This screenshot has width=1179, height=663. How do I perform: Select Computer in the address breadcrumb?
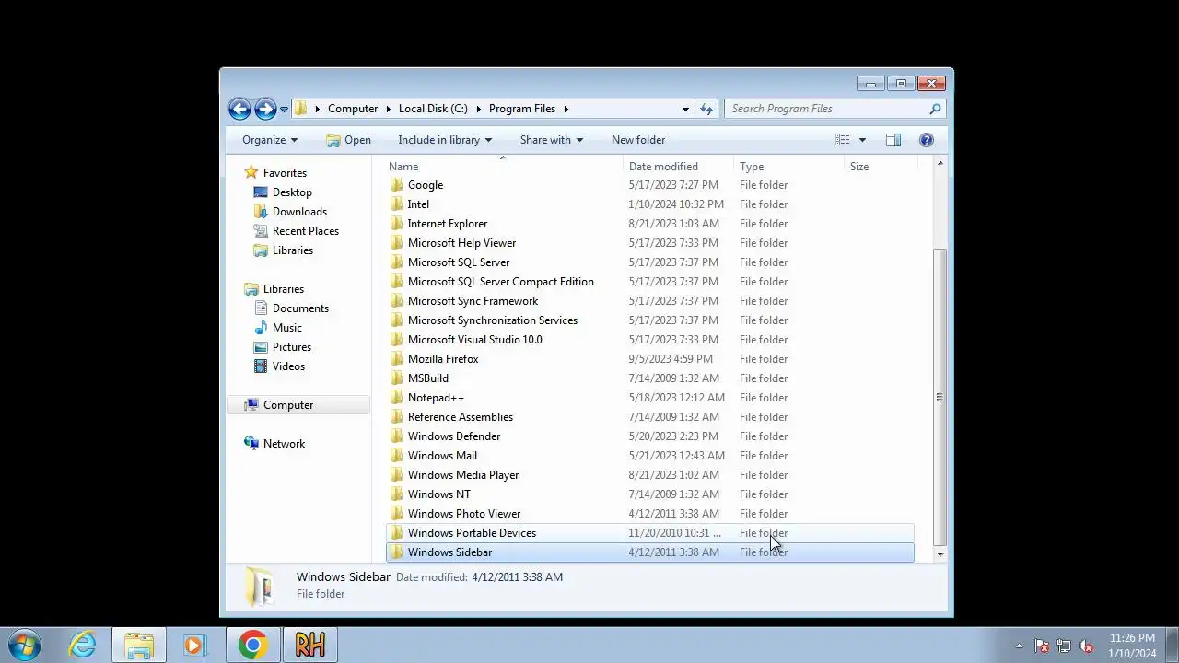(353, 109)
